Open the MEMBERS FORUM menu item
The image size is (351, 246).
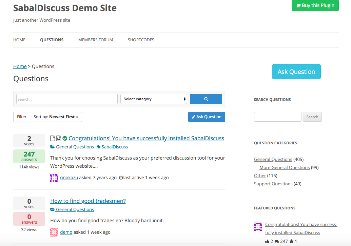click(x=96, y=40)
